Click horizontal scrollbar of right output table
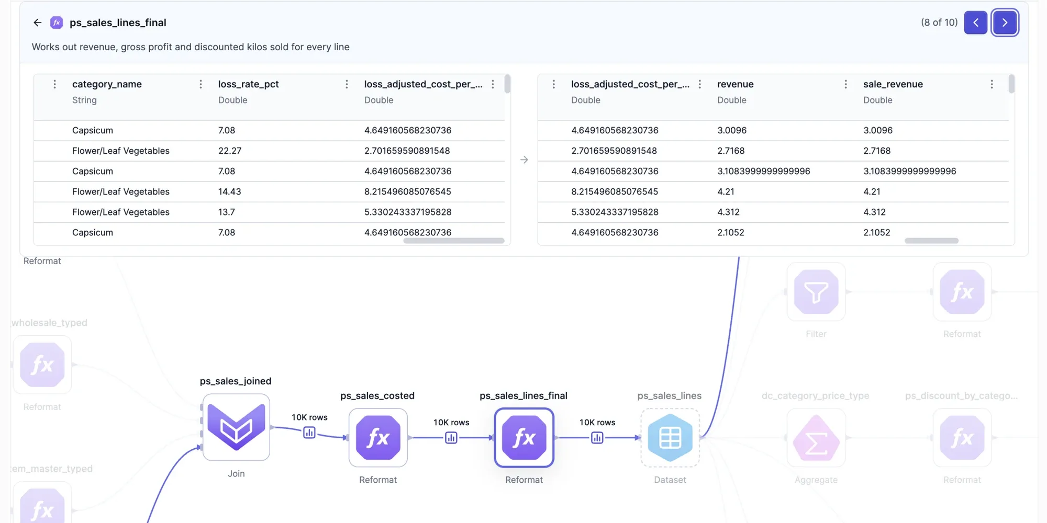This screenshot has height=523, width=1047. point(931,241)
